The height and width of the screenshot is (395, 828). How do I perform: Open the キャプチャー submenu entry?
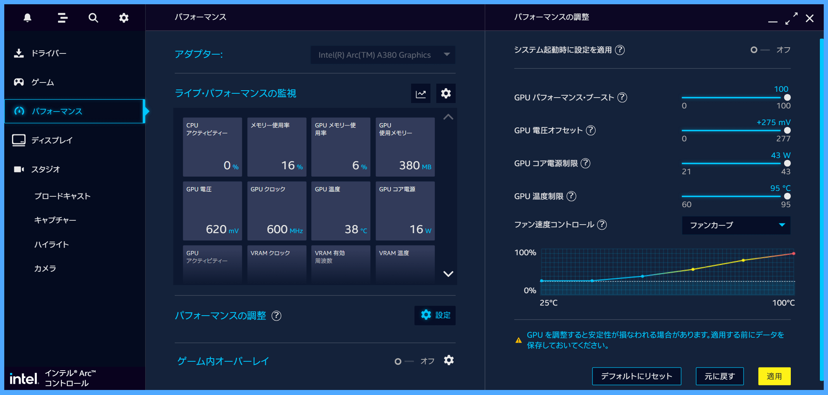click(x=55, y=220)
